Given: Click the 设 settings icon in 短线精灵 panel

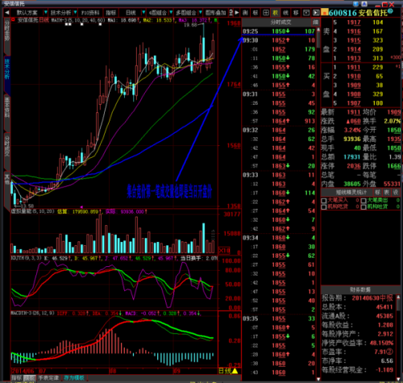Looking at the screenshot, I should (396, 192).
